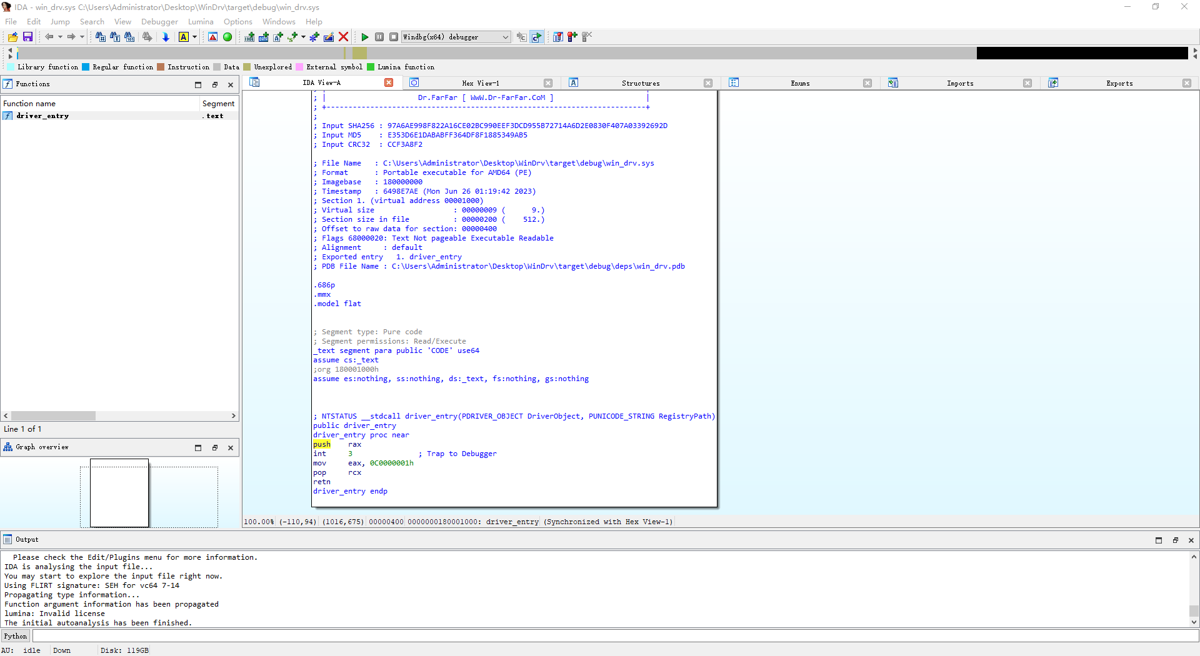Image resolution: width=1200 pixels, height=656 pixels.
Task: Click the blue down arrow jump icon
Action: click(166, 37)
